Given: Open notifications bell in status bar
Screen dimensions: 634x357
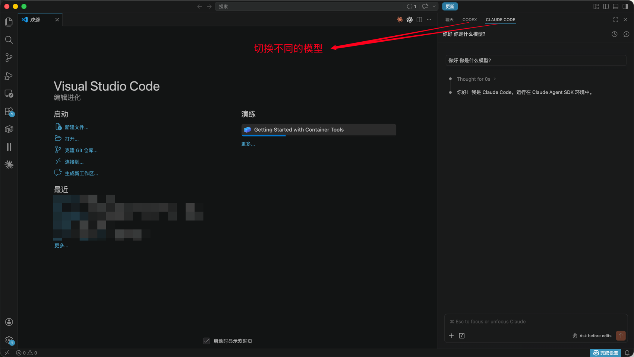Looking at the screenshot, I should tap(627, 353).
